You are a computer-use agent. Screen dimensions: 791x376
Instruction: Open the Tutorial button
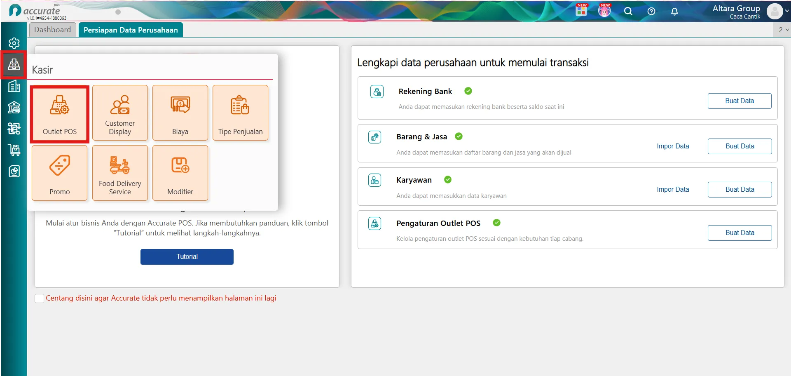187,257
